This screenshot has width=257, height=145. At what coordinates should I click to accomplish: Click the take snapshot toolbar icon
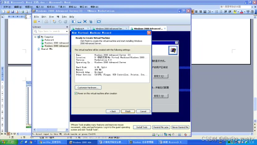click(x=54, y=21)
